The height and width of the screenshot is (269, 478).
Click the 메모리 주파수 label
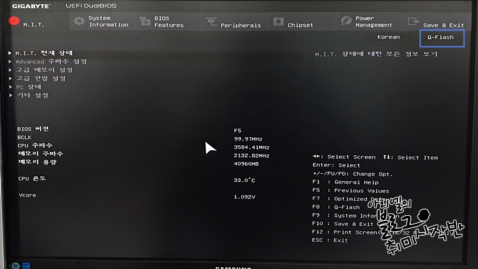[41, 154]
